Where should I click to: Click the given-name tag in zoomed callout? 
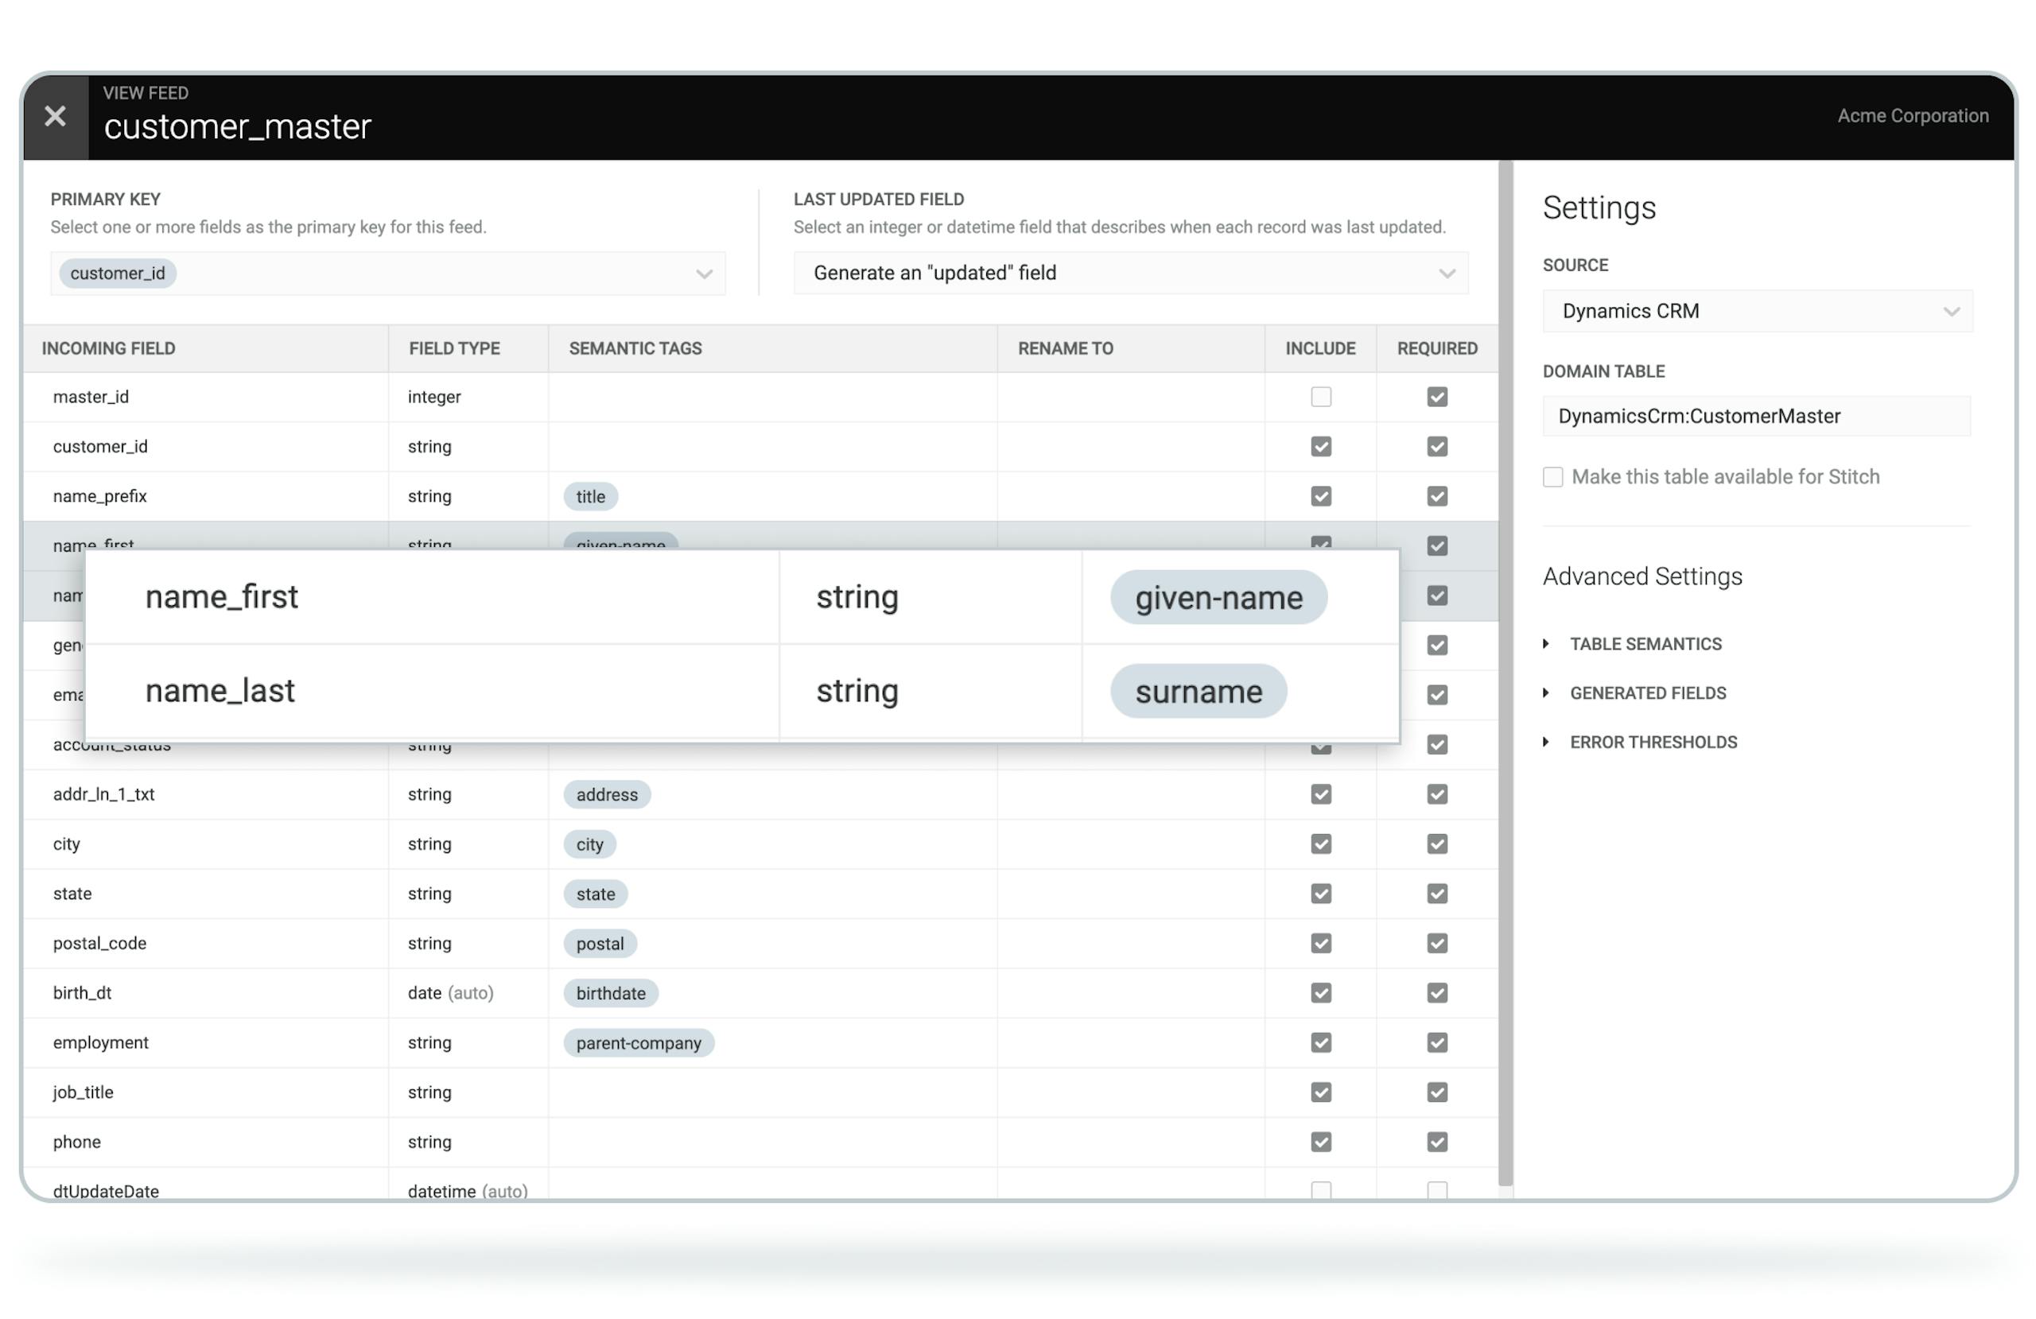click(x=1218, y=598)
